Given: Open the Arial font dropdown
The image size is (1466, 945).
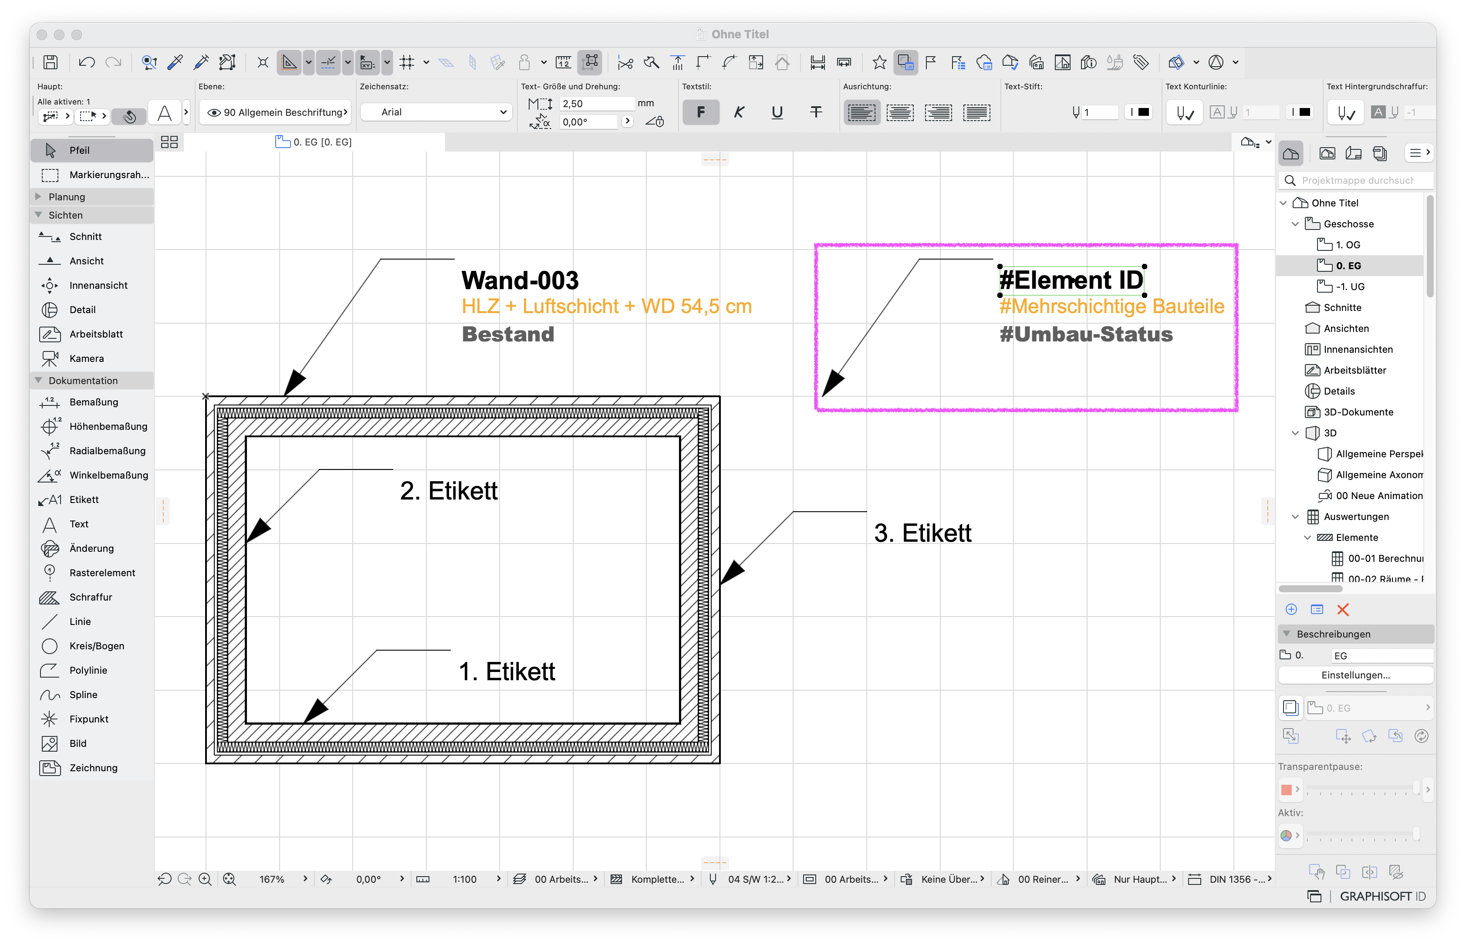Looking at the screenshot, I should coord(436,112).
